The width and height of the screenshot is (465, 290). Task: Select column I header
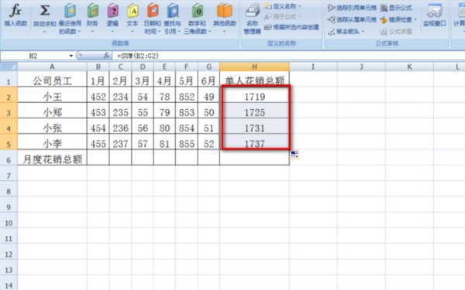click(313, 67)
